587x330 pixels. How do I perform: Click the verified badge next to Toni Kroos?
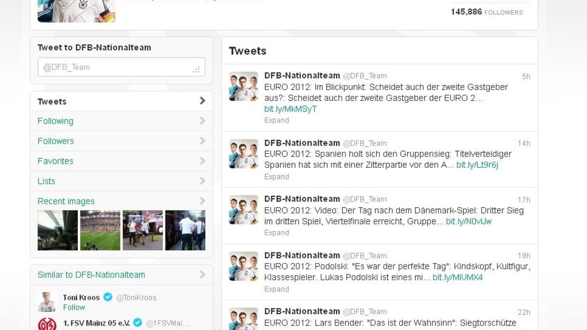pos(107,296)
